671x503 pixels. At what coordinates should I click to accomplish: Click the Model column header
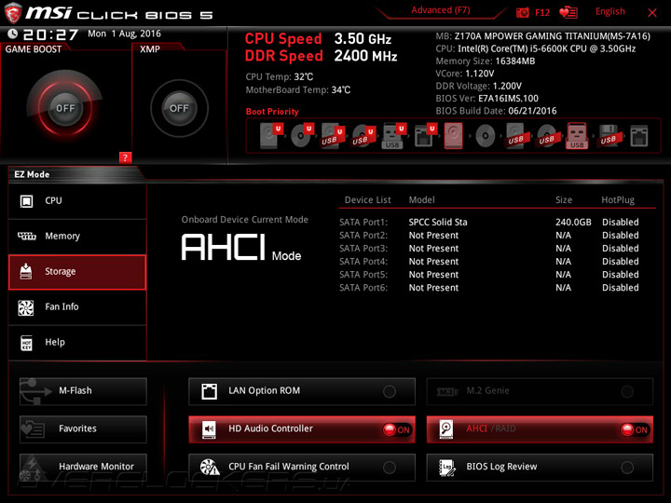pyautogui.click(x=421, y=199)
